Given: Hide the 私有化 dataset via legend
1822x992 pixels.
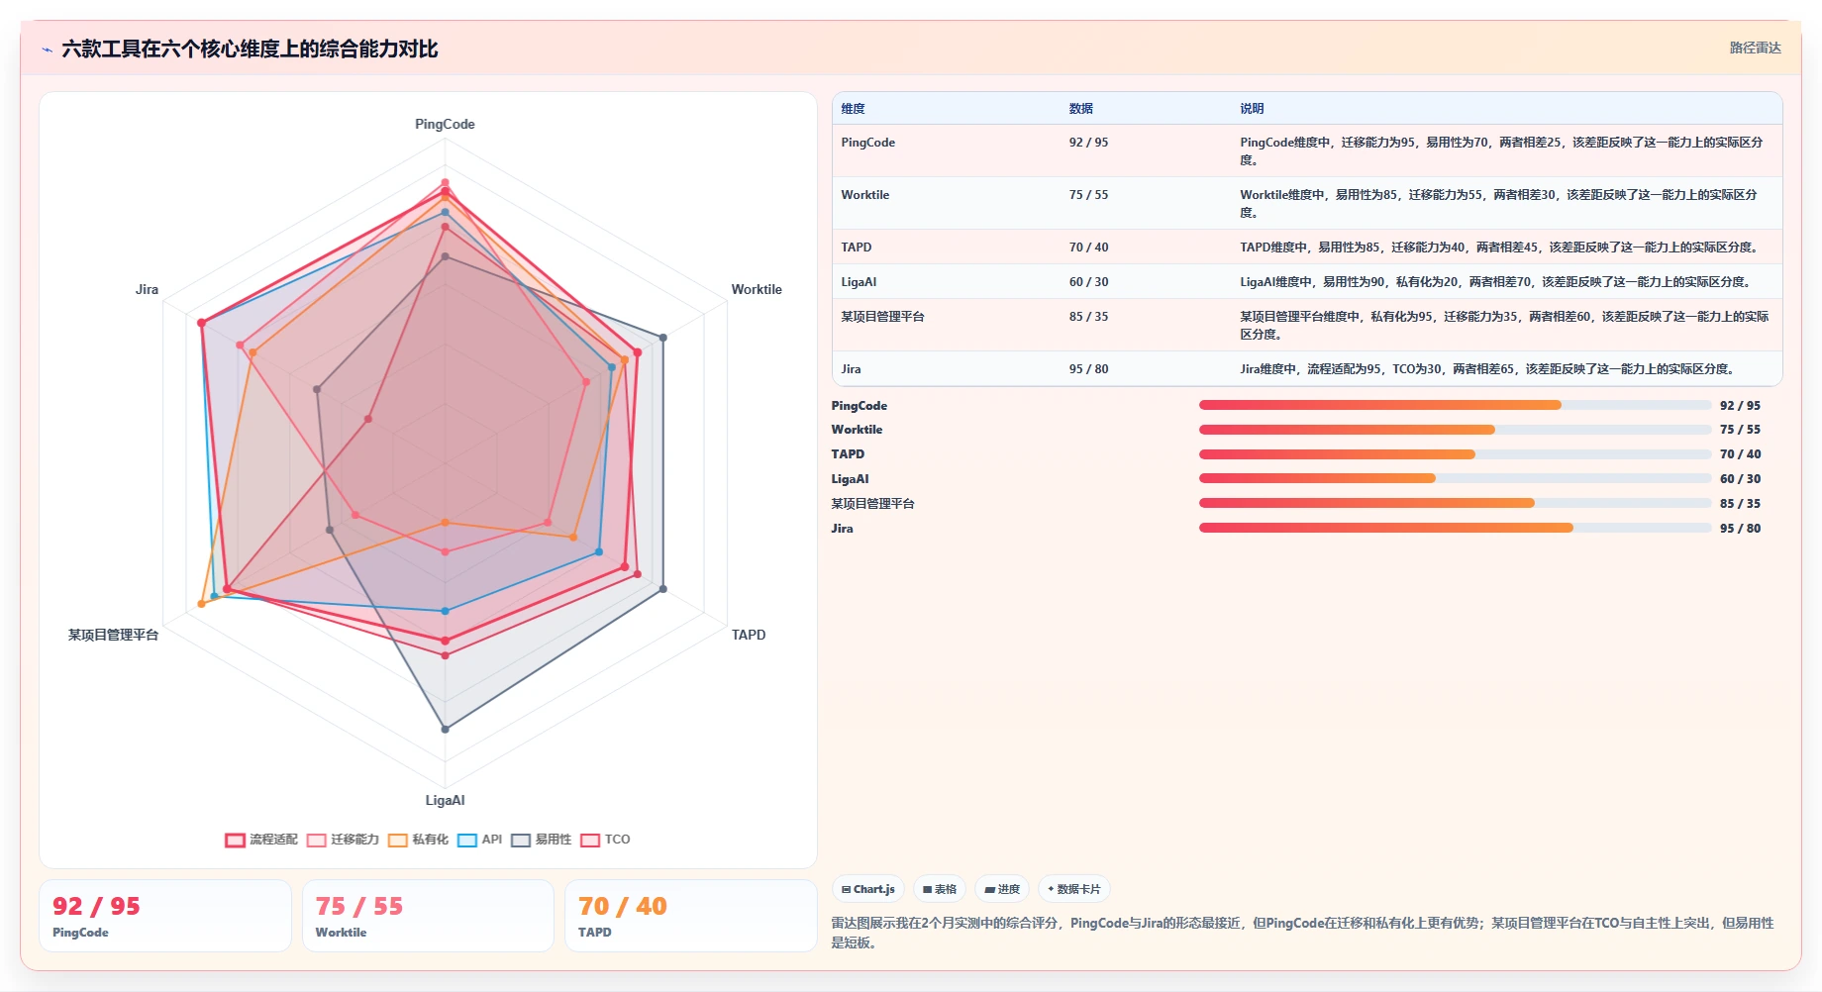Looking at the screenshot, I should pos(418,840).
